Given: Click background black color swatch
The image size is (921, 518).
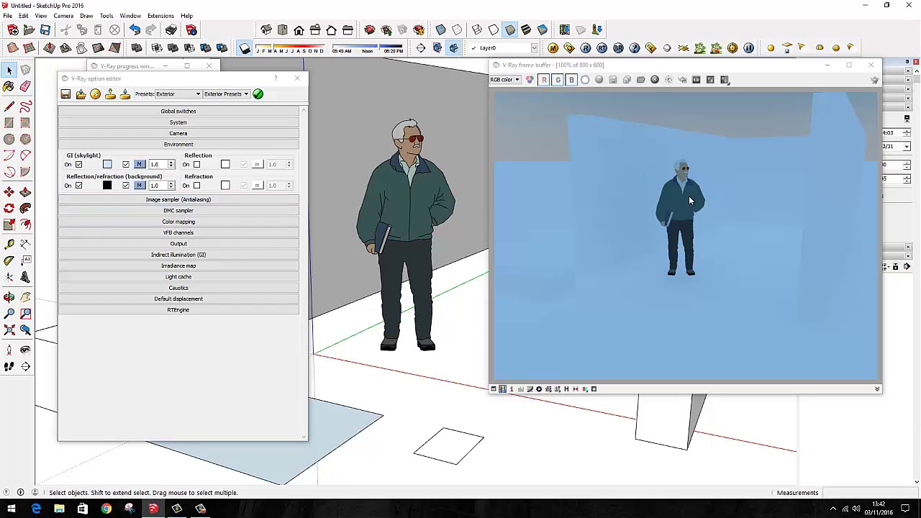Looking at the screenshot, I should pyautogui.click(x=107, y=186).
